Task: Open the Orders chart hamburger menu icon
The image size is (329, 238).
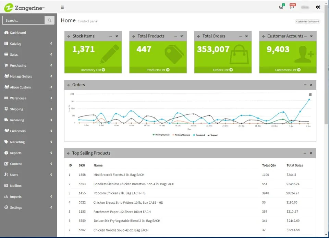Action: pos(310,94)
